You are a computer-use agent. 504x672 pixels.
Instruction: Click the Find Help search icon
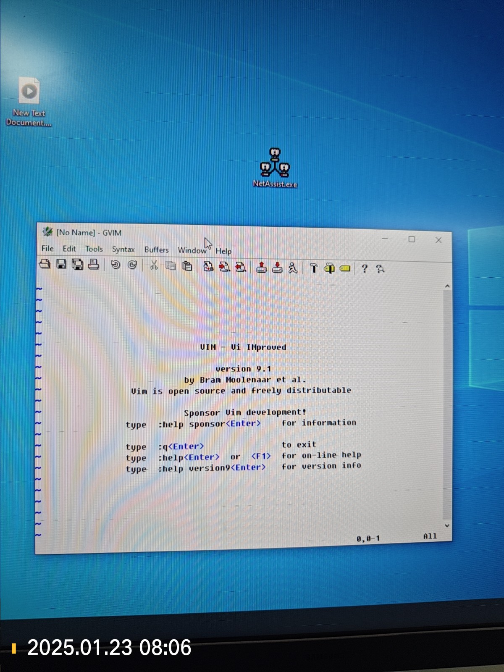click(380, 269)
